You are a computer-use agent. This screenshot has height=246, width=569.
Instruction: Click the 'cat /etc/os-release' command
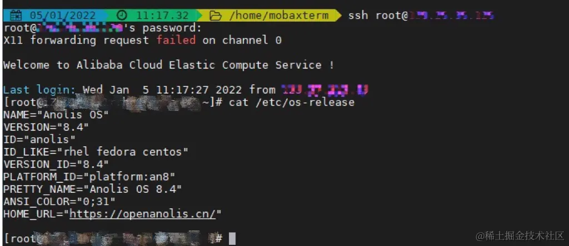[291, 102]
